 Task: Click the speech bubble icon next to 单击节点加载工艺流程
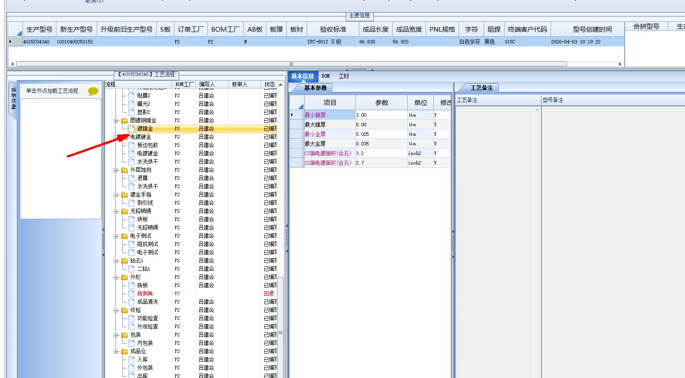tap(93, 91)
